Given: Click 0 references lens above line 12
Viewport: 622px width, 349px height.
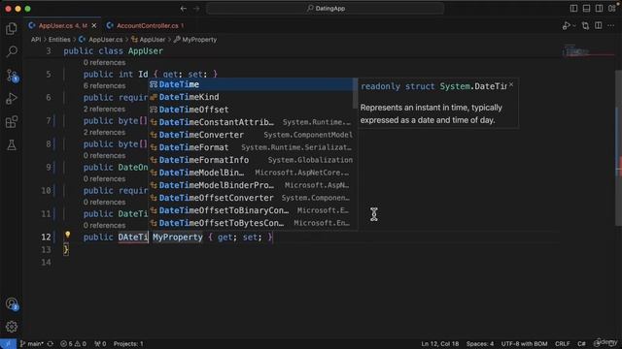Looking at the screenshot, I should click(104, 226).
